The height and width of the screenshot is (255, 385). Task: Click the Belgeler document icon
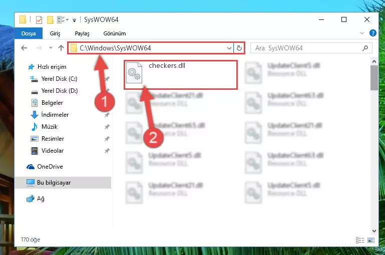[35, 103]
